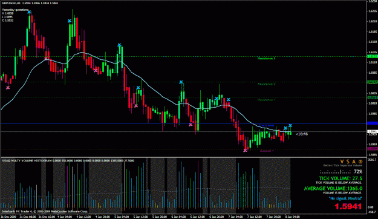Click the Resistance 1 level label

(x=266, y=100)
